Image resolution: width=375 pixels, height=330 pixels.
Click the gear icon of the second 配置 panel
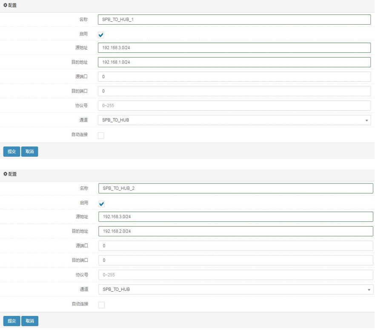coord(5,174)
